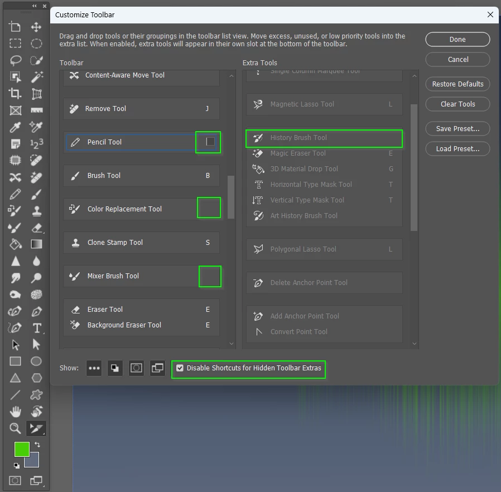Toggle Show foreground/background colors button

coord(115,368)
